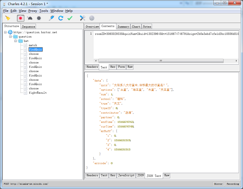The height and width of the screenshot is (189, 243).
Task: Open the response JavaScript tab
Action: [x=126, y=175]
